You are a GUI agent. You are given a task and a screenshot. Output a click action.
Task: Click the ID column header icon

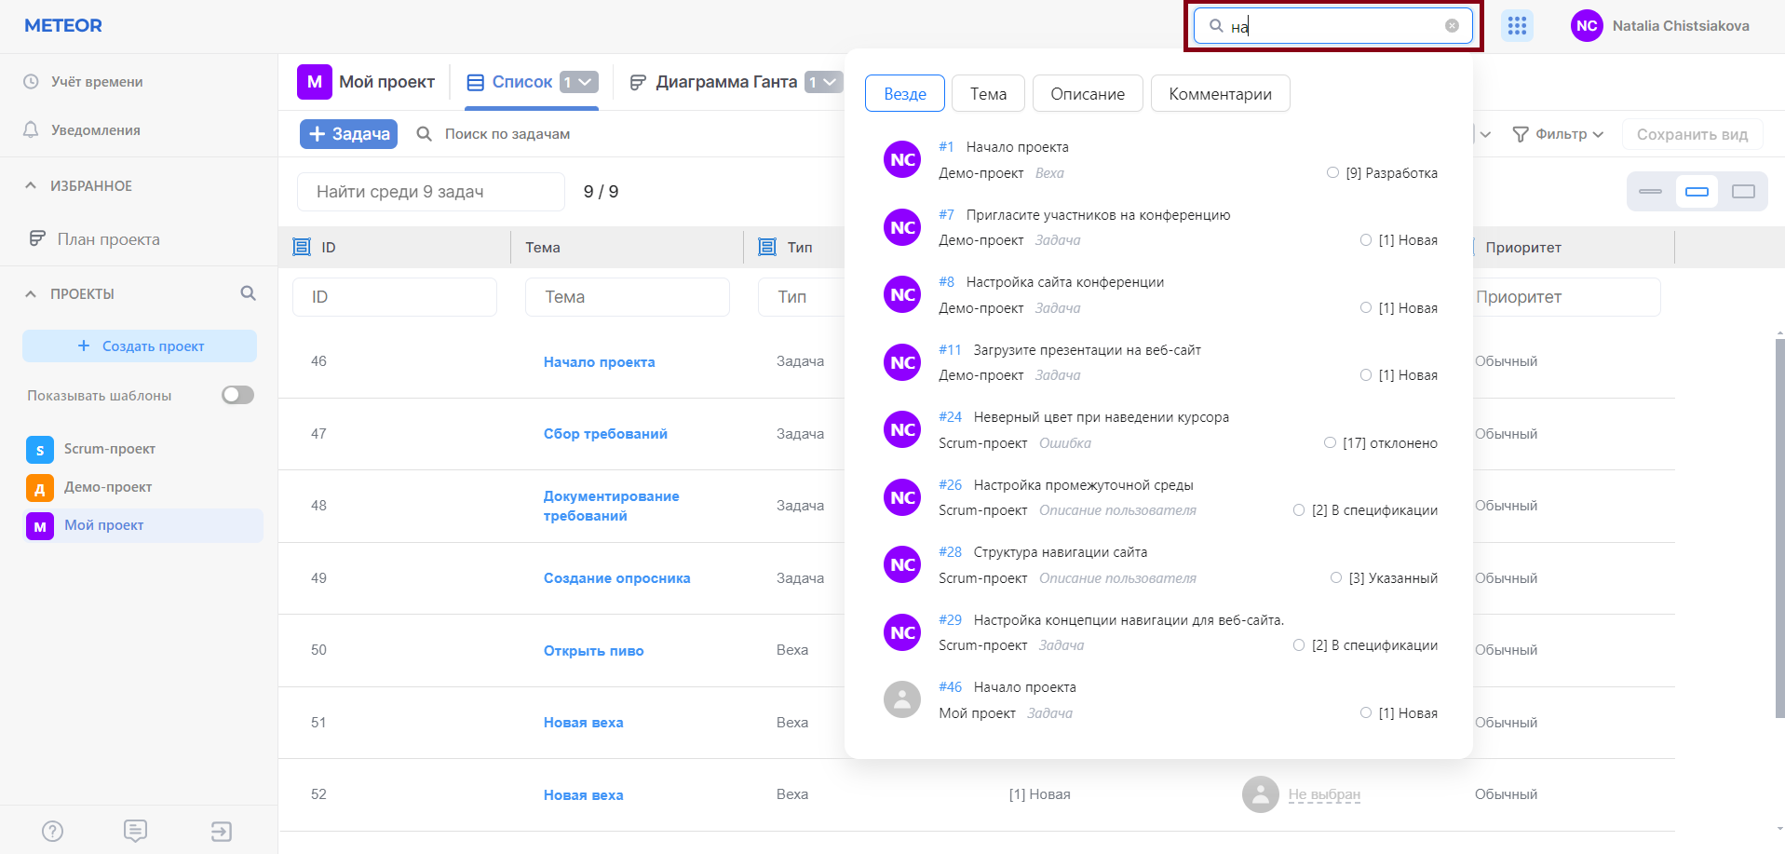302,247
